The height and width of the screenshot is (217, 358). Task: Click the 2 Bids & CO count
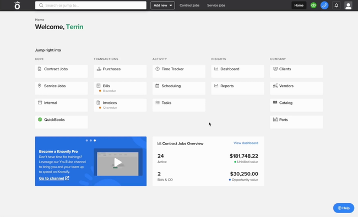click(159, 174)
